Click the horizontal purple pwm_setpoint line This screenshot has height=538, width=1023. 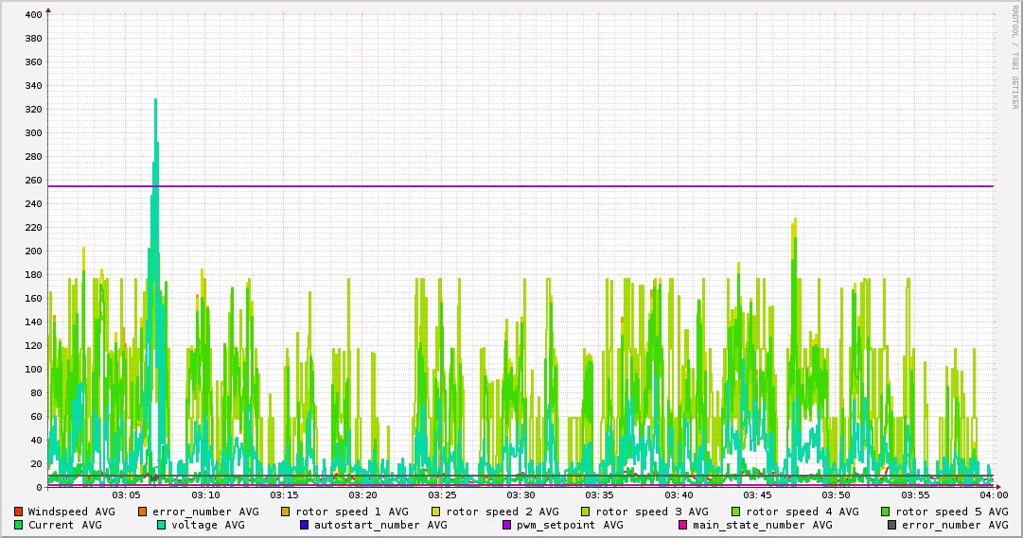click(568, 186)
